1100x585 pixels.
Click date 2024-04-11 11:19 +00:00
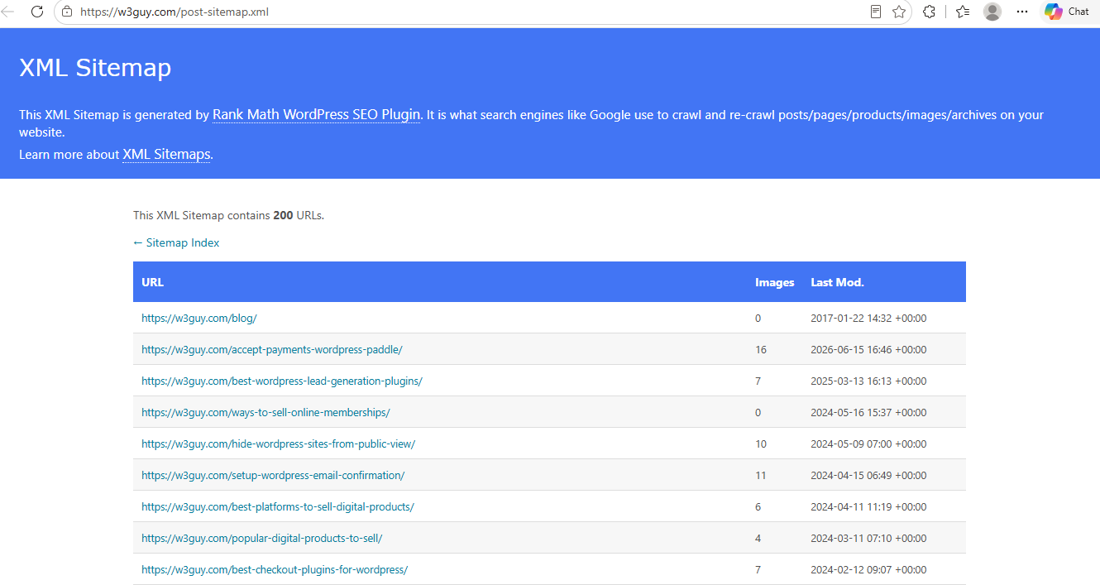coord(868,506)
